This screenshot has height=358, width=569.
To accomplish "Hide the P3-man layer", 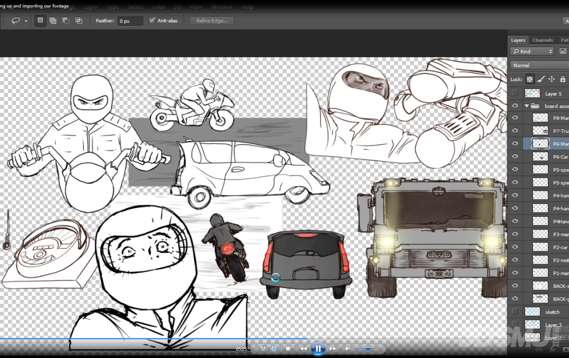I will pos(515,234).
